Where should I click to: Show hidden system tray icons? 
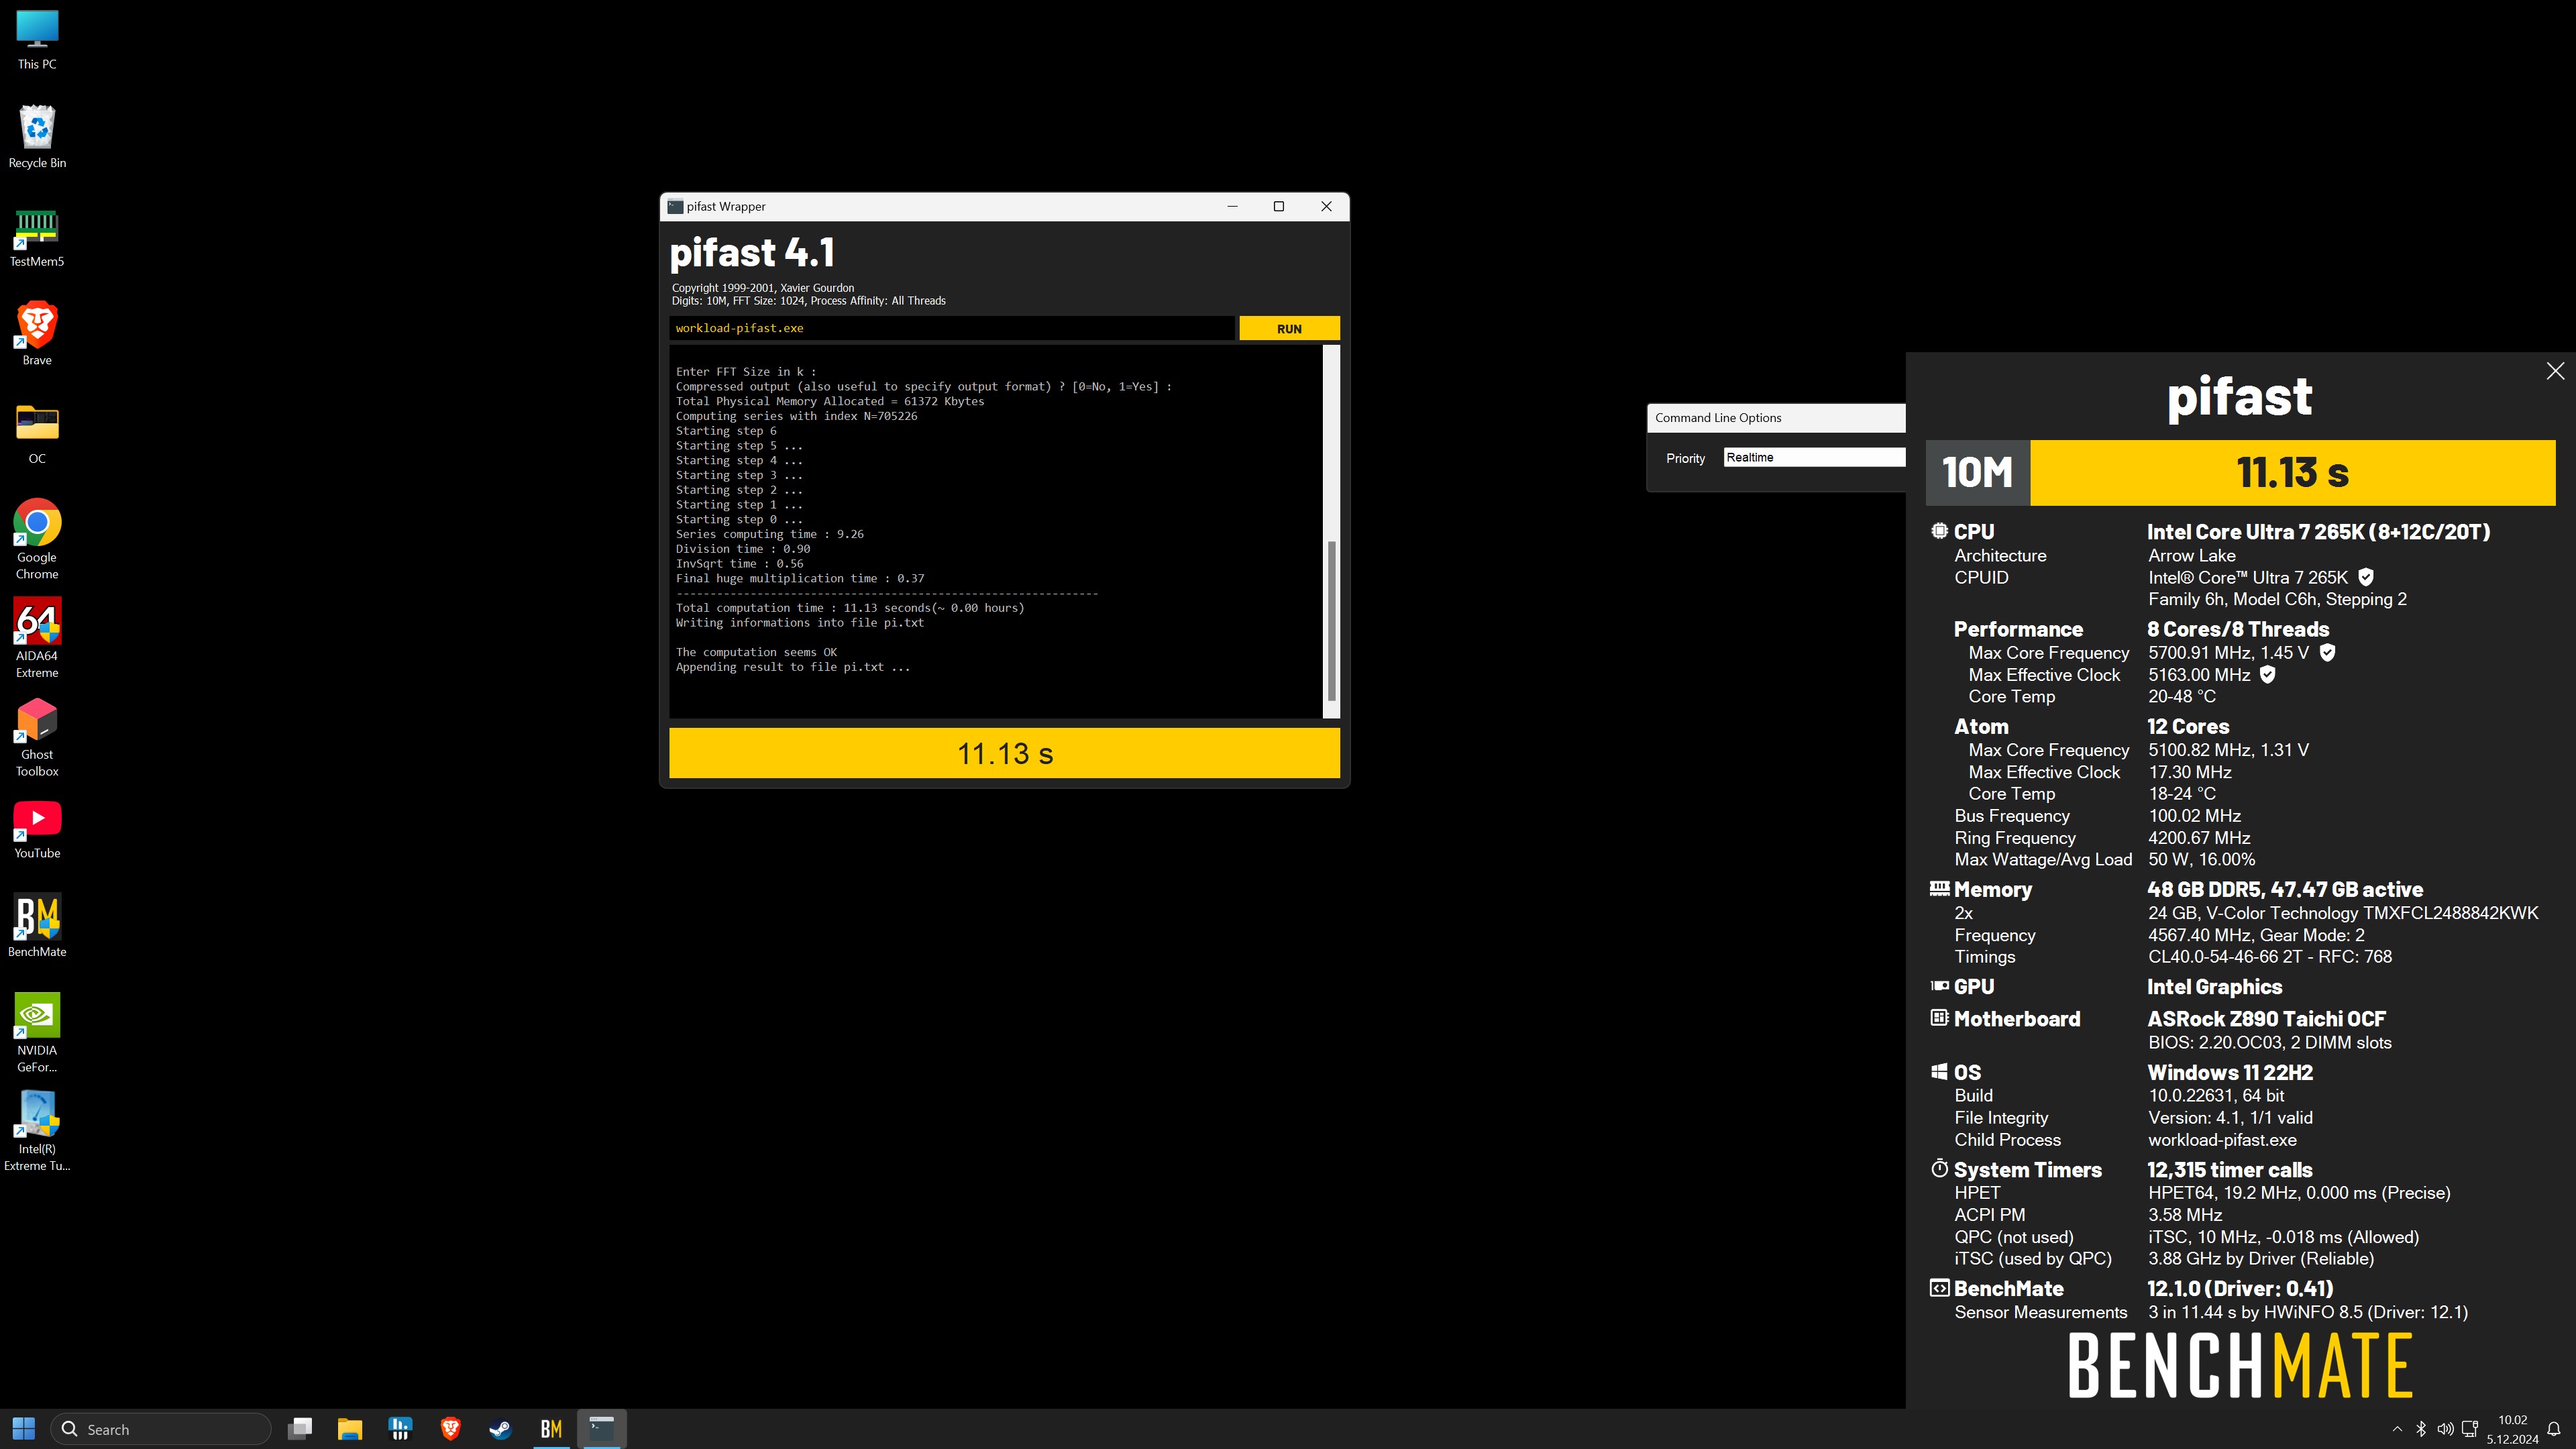click(2397, 1429)
